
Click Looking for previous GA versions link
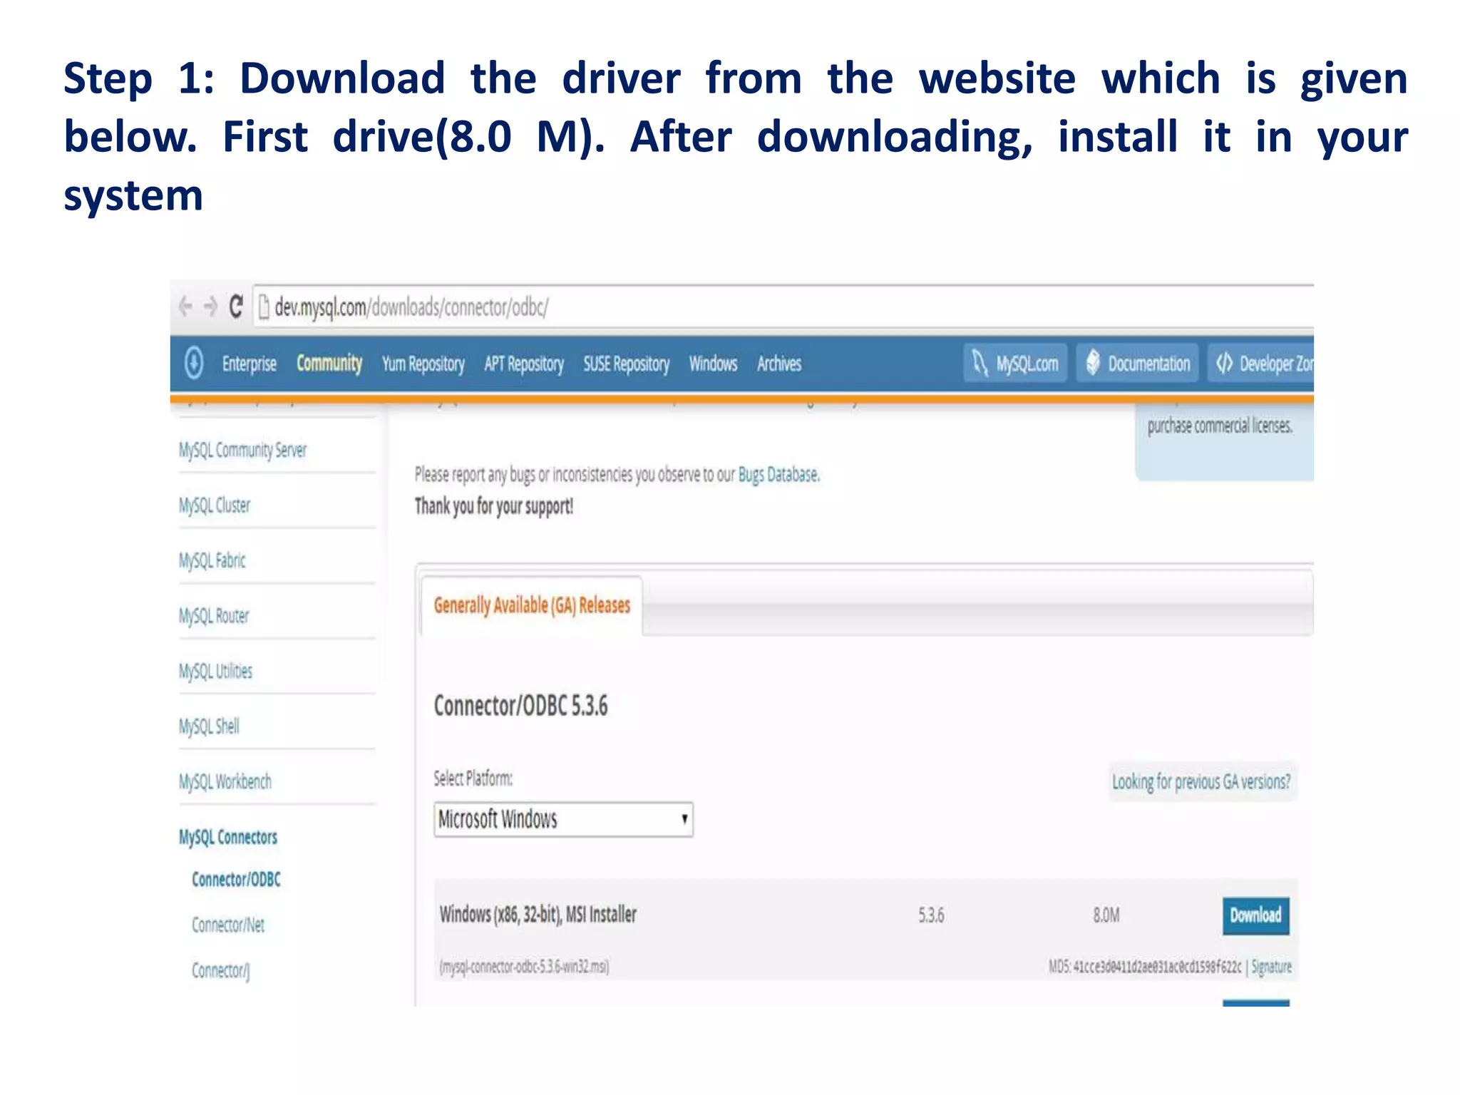click(x=1201, y=781)
